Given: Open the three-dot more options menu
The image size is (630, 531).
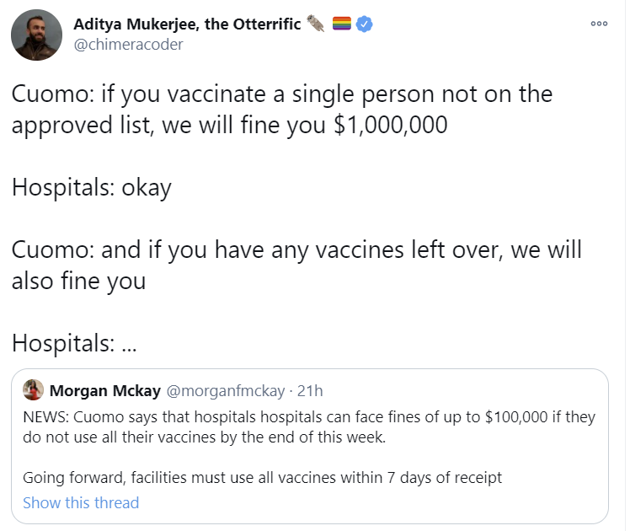Looking at the screenshot, I should (x=599, y=24).
